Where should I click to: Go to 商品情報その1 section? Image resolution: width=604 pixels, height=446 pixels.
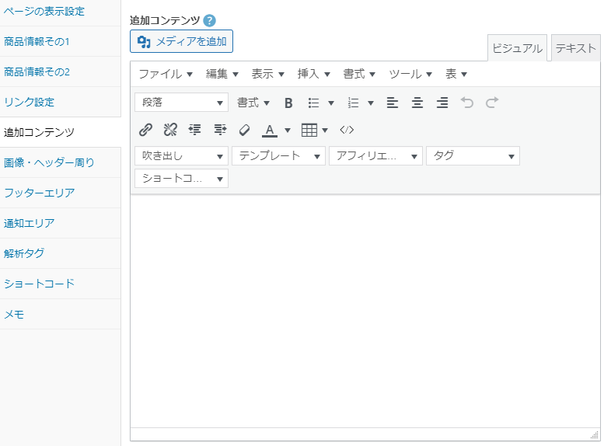coord(60,42)
